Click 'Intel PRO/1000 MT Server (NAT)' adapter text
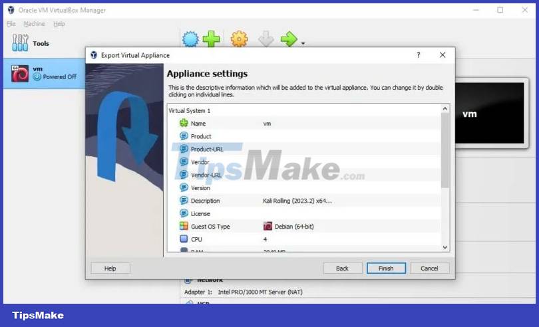 (x=260, y=292)
